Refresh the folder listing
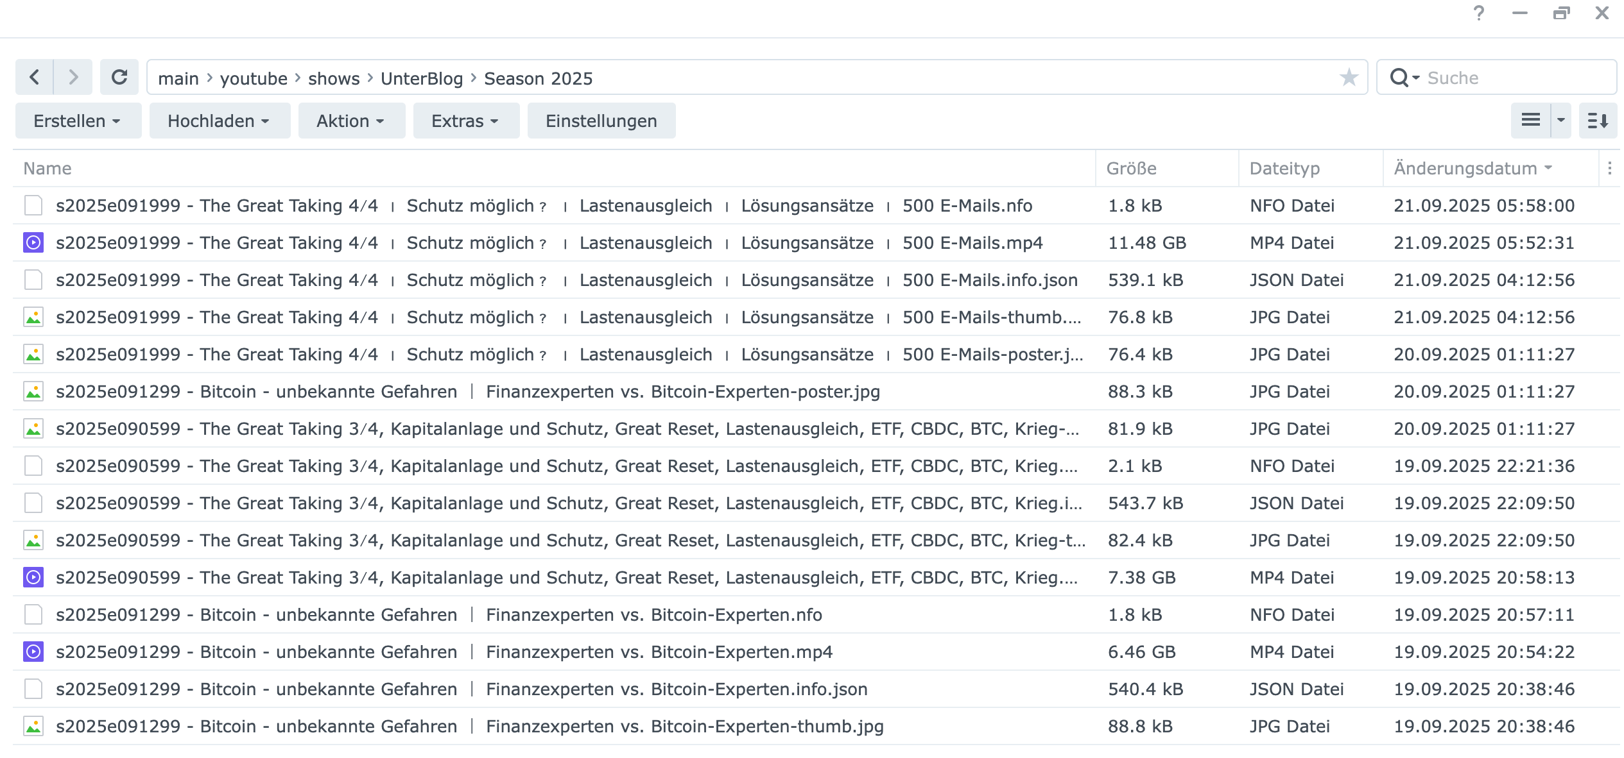This screenshot has width=1624, height=758. [x=119, y=78]
